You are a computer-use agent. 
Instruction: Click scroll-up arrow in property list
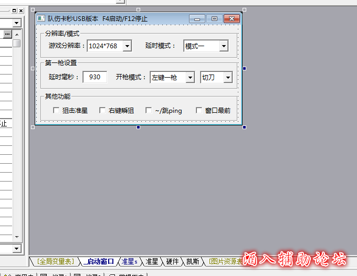pos(17,34)
